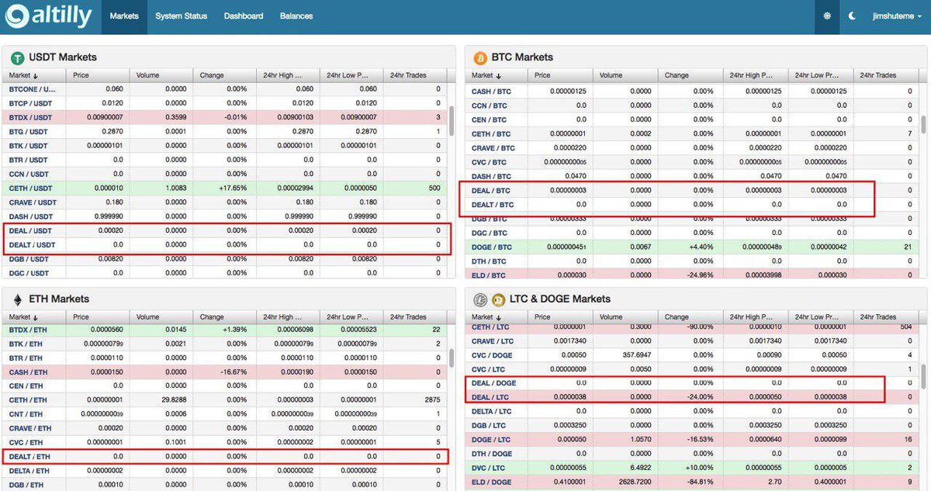Screen dimensions: 931x491
Task: Sort BTC Markets by Change header
Action: pyautogui.click(x=690, y=75)
